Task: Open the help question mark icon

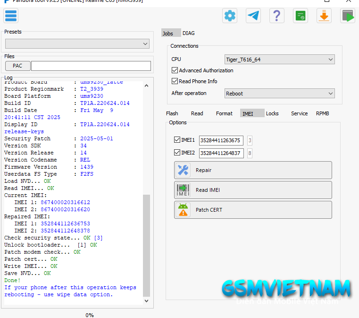Action: (x=277, y=16)
